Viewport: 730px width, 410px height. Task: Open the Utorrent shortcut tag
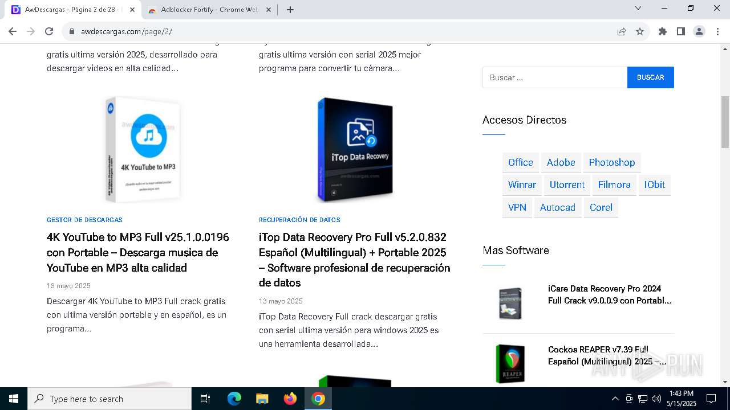(567, 184)
